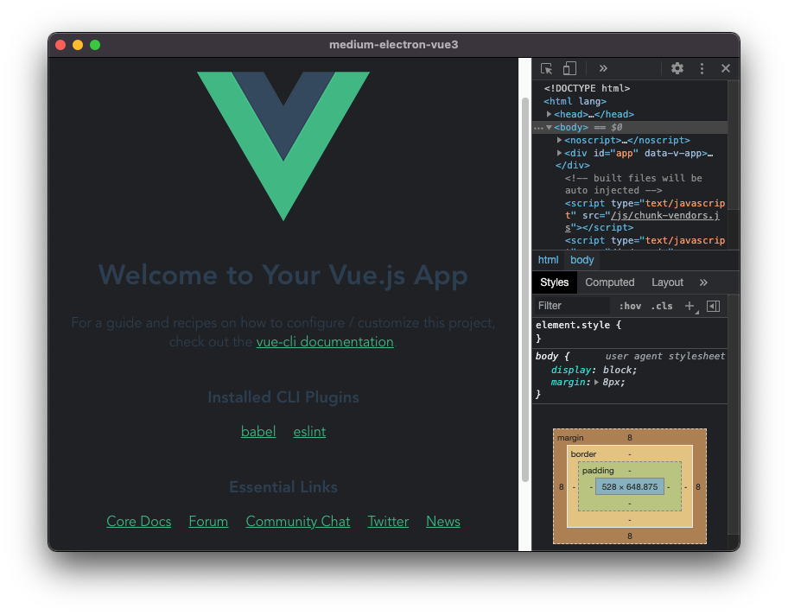Open the :hov pseudo-state panel
This screenshot has width=788, height=615.
point(630,306)
